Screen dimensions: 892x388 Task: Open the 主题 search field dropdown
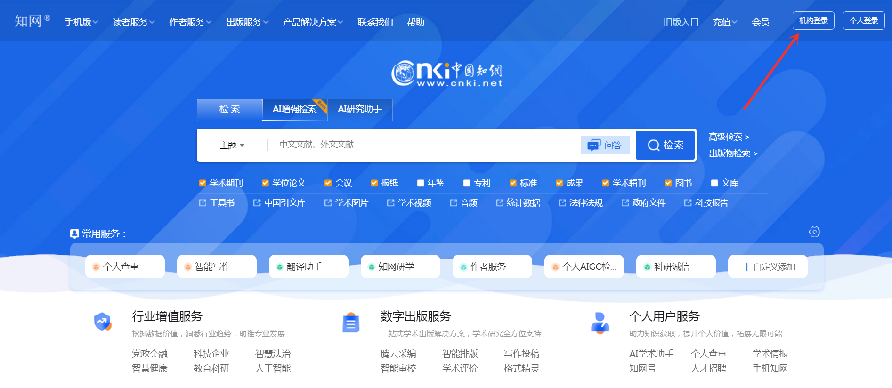point(232,145)
